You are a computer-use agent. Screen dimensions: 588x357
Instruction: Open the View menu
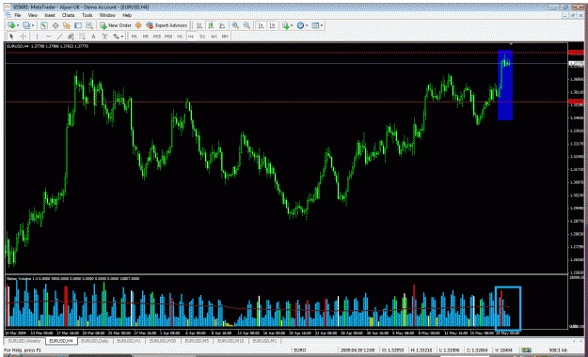click(33, 15)
